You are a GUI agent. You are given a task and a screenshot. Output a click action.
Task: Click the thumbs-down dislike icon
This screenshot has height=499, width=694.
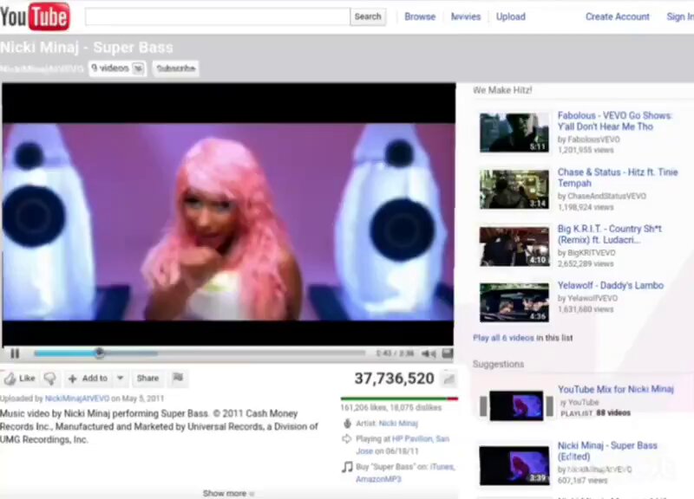(50, 379)
